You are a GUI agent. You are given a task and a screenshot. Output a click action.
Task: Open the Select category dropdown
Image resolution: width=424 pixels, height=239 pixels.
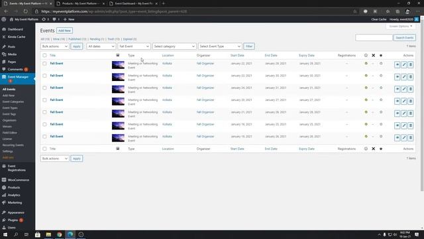(x=174, y=46)
